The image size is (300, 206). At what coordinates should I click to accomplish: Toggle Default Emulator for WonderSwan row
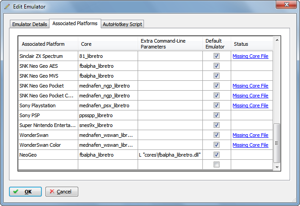(x=216, y=135)
